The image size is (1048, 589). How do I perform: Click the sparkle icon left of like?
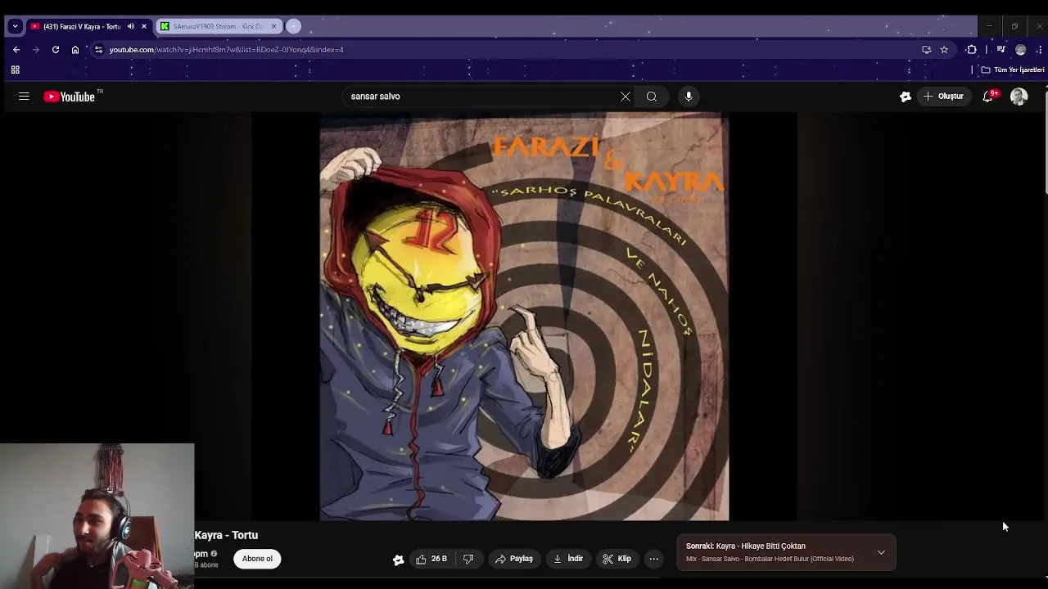pyautogui.click(x=398, y=560)
